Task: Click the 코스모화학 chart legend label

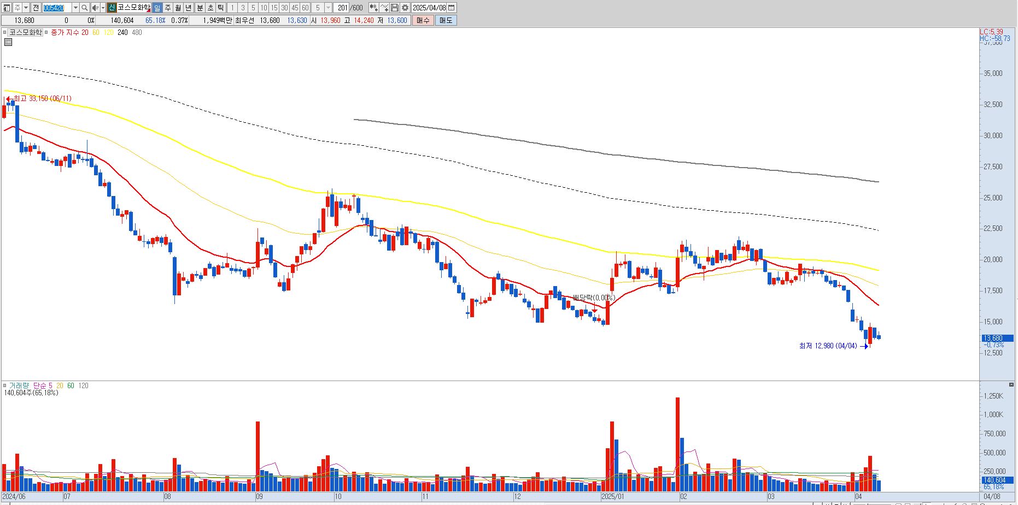Action: [x=25, y=32]
